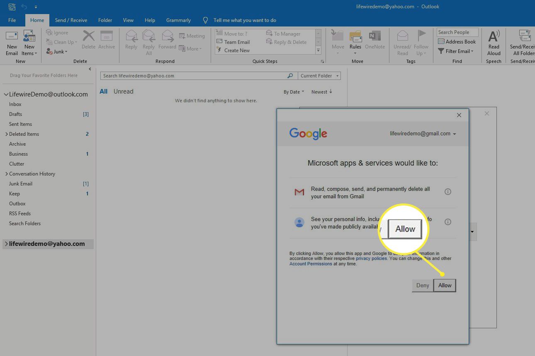Screen dimensions: 535x356
Task: Open the Follow Up flag menu
Action: (x=421, y=43)
